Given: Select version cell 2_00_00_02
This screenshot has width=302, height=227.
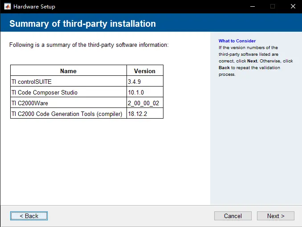Looking at the screenshot, I should [145, 103].
